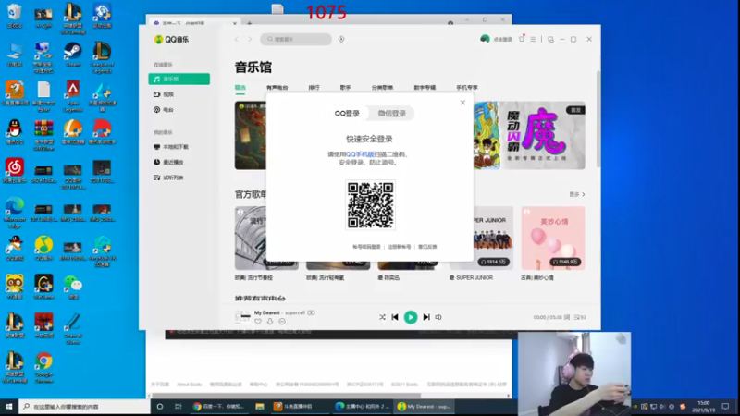
Task: Click the volume speaker icon
Action: pos(438,317)
